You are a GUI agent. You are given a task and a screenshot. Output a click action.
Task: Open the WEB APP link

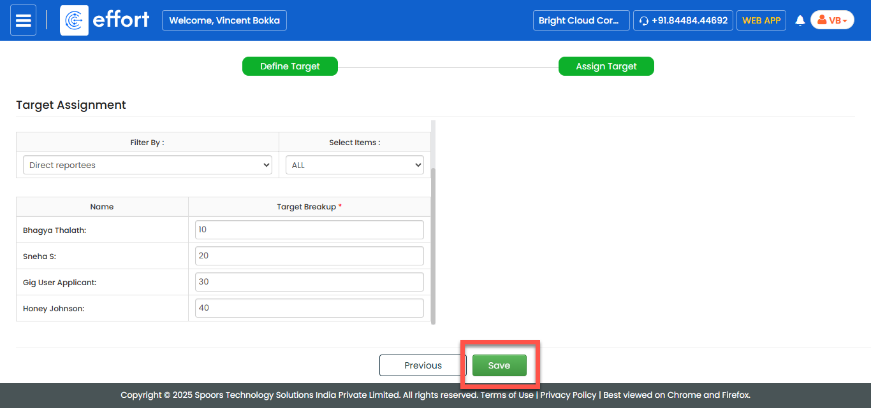point(761,20)
